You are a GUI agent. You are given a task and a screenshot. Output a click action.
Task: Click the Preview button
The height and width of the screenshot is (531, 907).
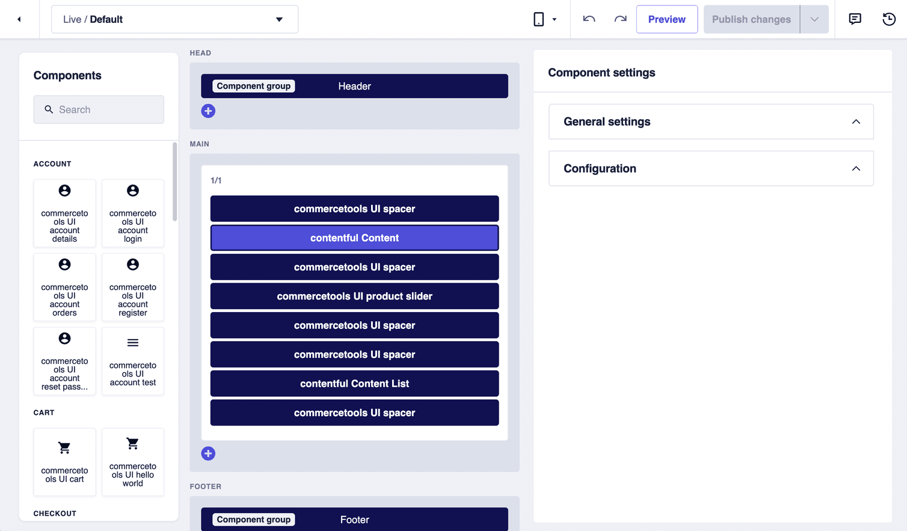point(666,19)
